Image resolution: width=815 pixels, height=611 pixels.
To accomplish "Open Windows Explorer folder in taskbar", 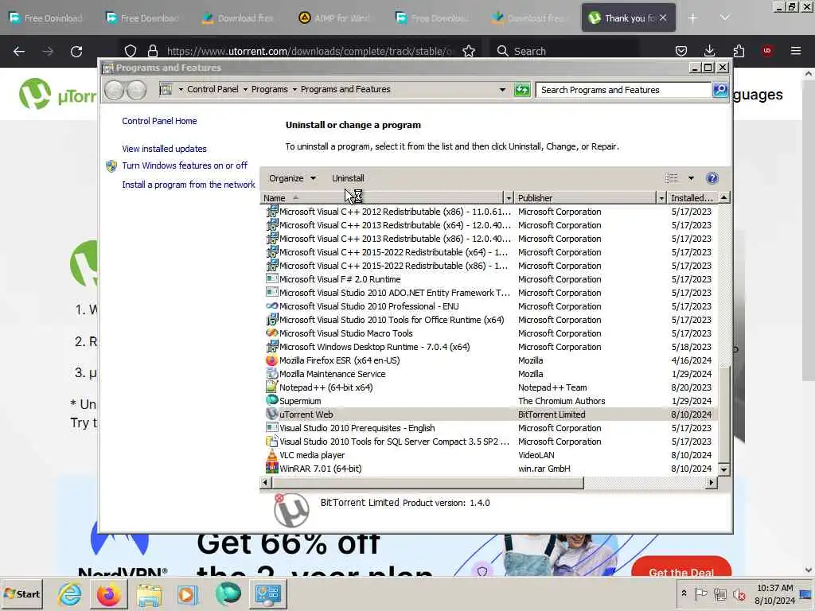I will 149,593.
